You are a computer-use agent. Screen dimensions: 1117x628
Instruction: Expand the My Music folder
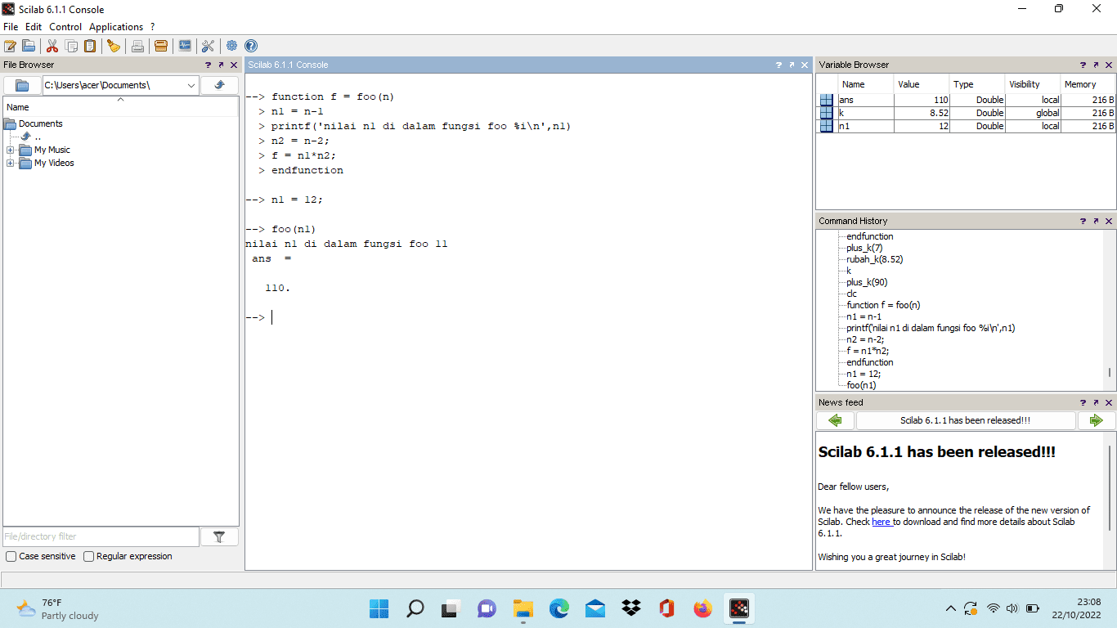(x=11, y=150)
